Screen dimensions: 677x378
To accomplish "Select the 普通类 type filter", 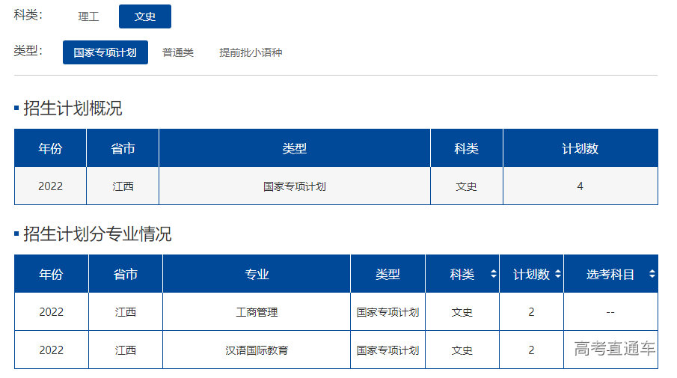I will (x=178, y=52).
